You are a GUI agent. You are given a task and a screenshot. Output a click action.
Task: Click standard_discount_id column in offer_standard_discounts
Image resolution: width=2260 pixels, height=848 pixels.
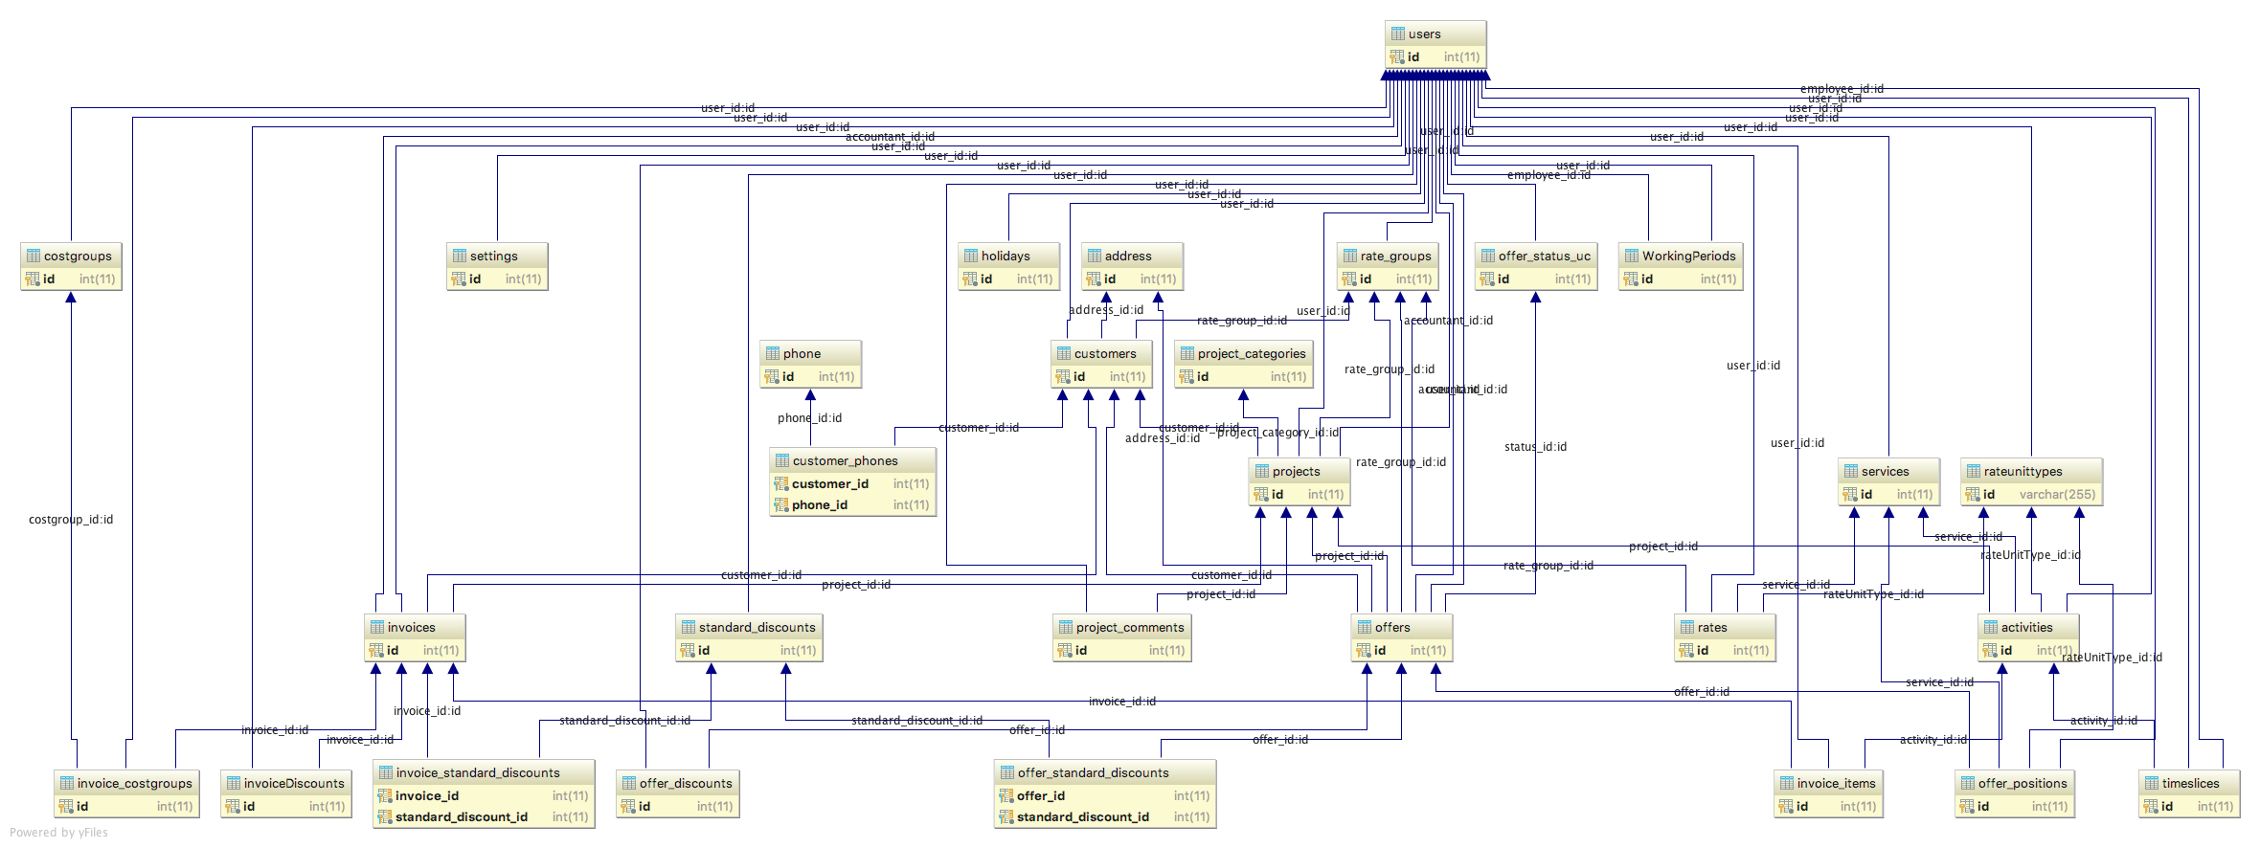click(x=1105, y=816)
